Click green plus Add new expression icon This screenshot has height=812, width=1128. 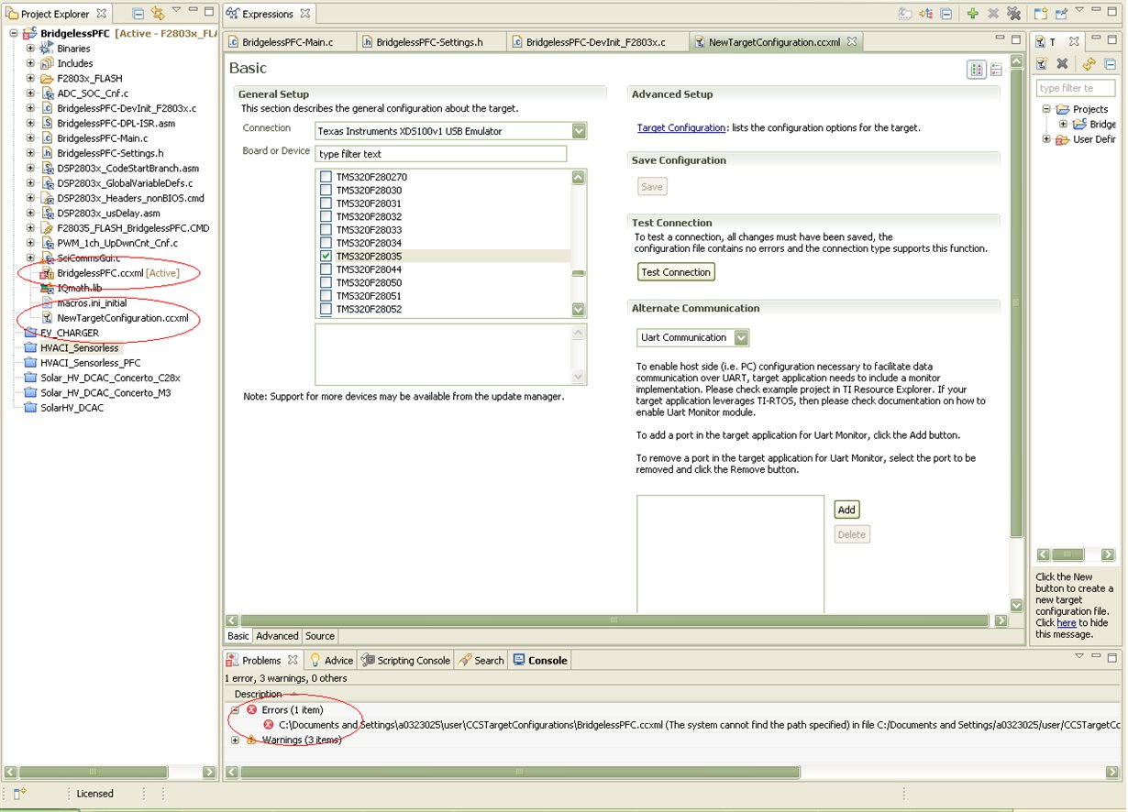tap(972, 14)
